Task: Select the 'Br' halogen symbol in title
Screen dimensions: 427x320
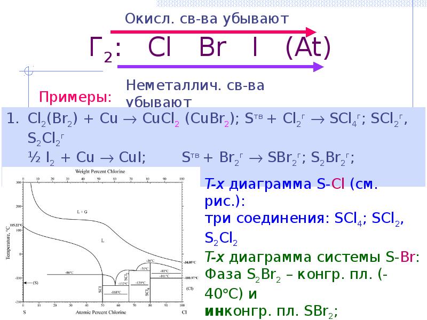Action: pyautogui.click(x=211, y=49)
